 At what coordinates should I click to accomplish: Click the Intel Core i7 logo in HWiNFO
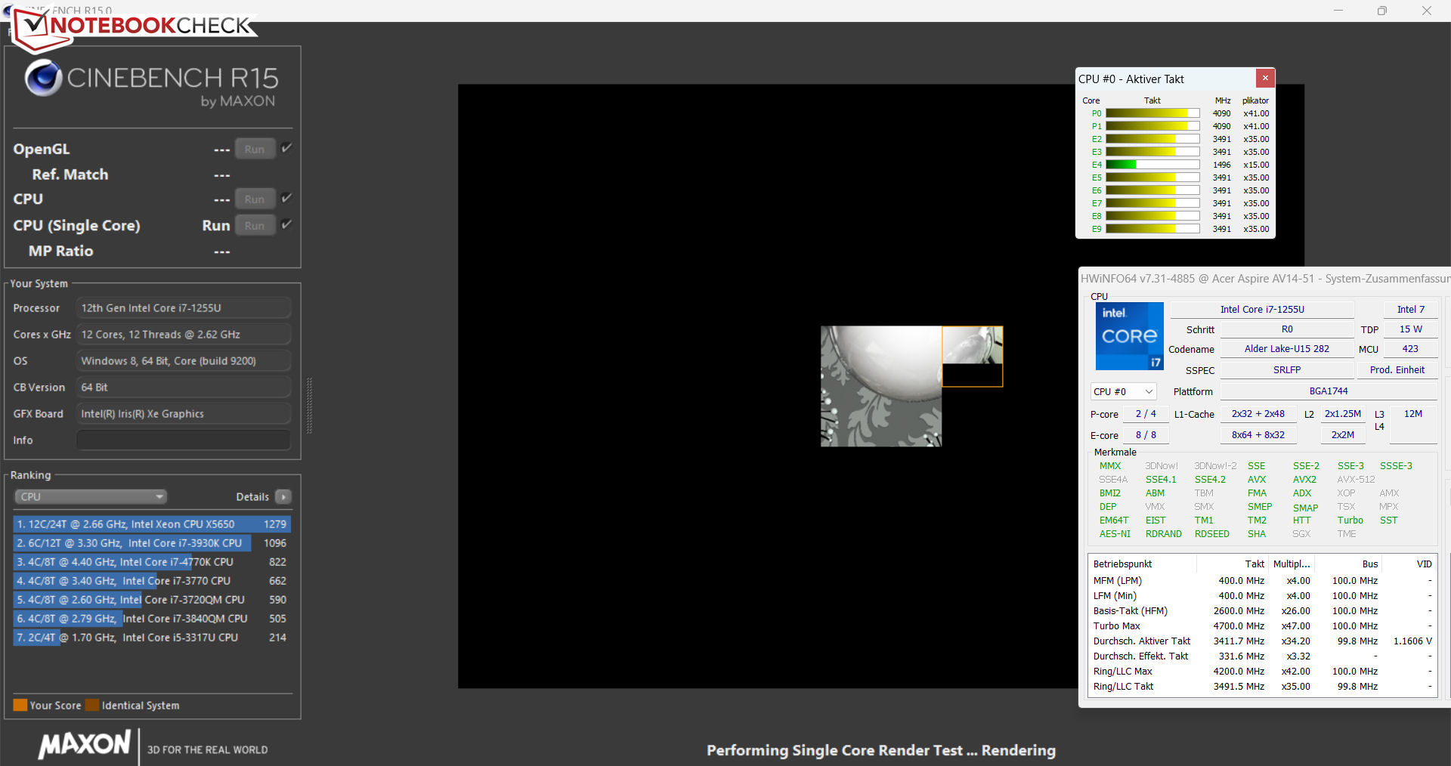click(x=1129, y=336)
